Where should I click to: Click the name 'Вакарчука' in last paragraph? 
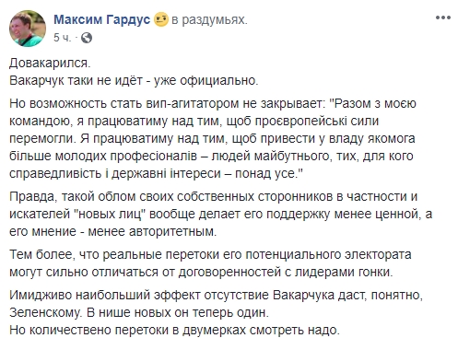(x=303, y=295)
